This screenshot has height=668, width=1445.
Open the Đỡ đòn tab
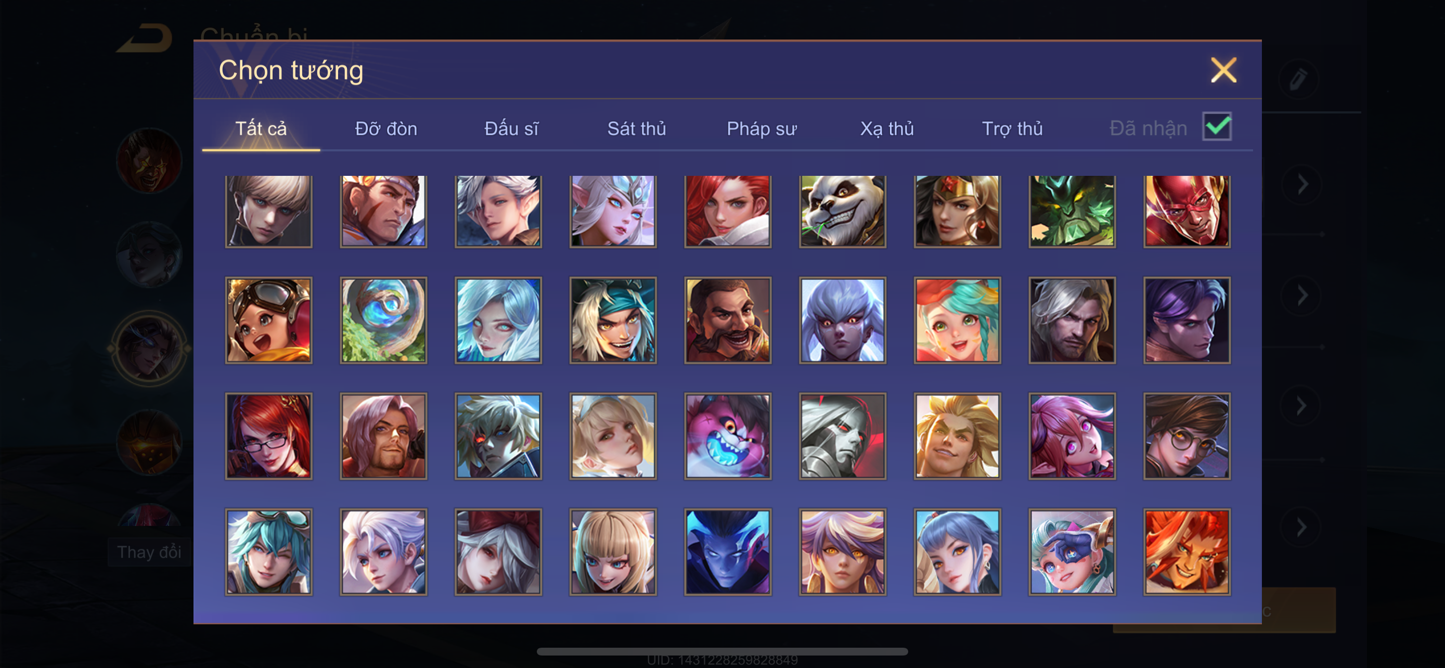pyautogui.click(x=386, y=129)
